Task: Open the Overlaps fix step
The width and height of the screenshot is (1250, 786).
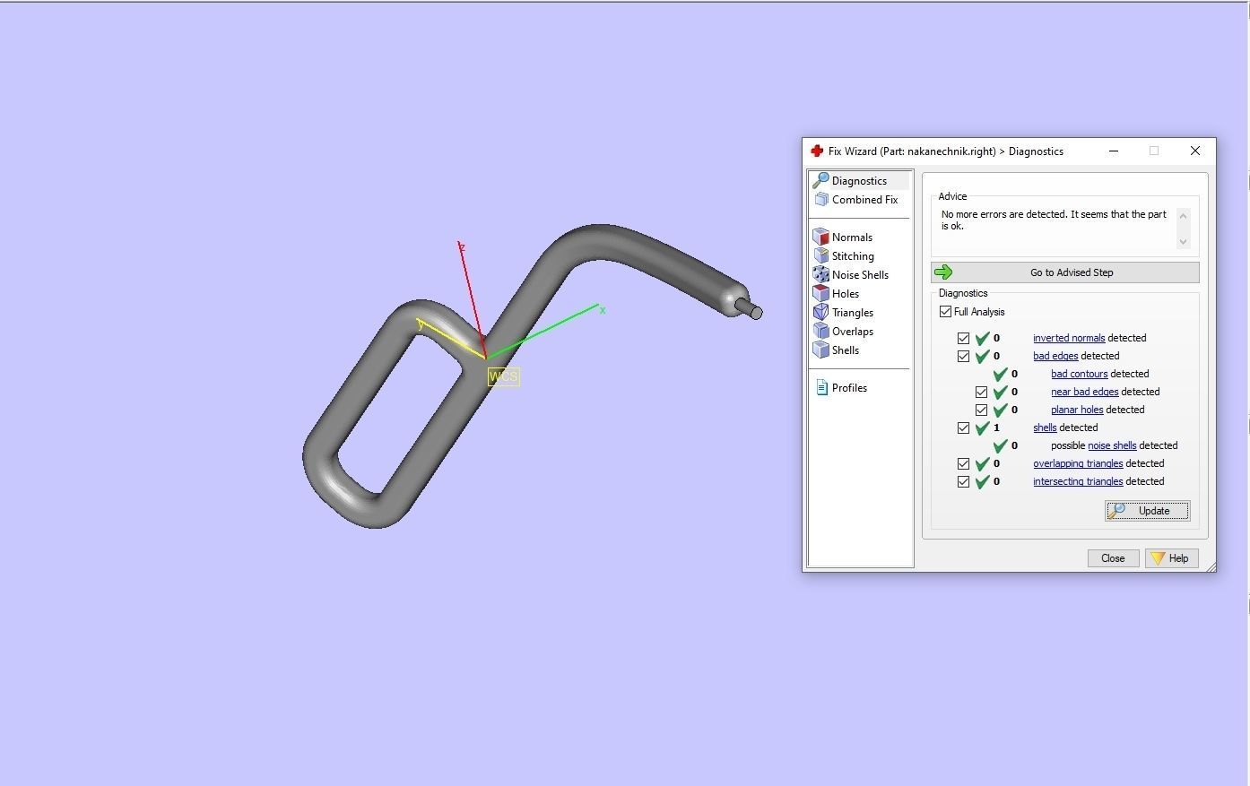Action: pos(852,332)
